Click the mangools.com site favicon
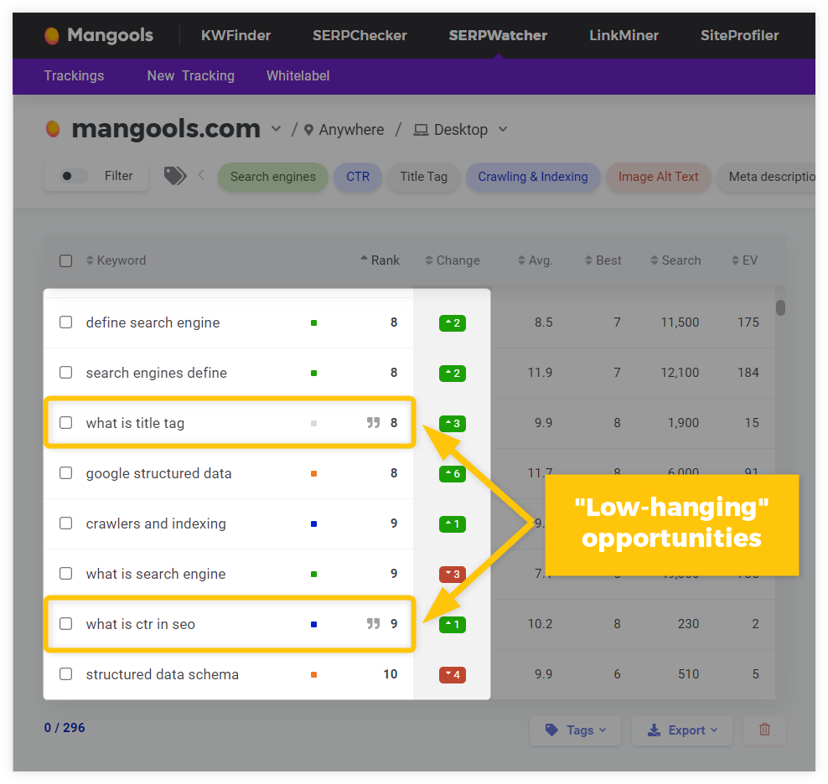 point(53,129)
